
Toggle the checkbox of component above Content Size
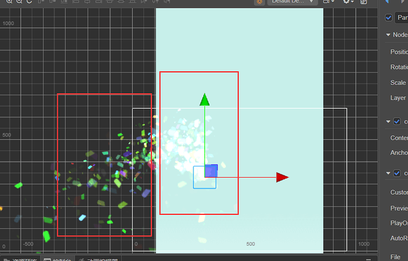point(397,122)
